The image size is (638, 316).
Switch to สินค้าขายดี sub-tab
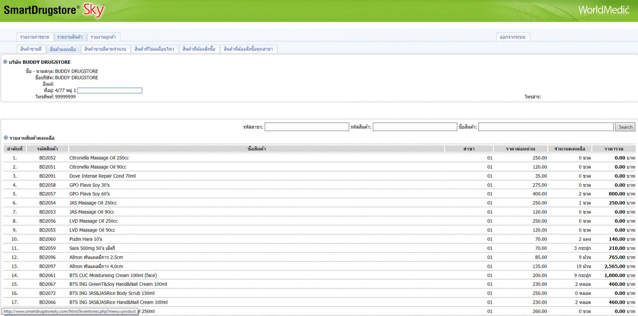point(31,49)
